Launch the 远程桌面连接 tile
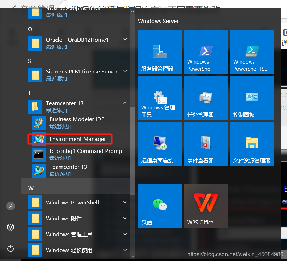The image size is (287, 261). 160,144
